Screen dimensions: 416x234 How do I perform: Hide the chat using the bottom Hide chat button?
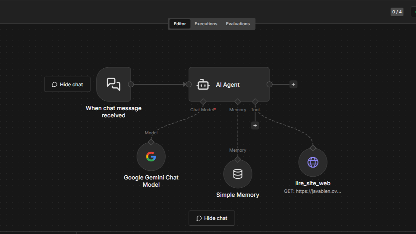pyautogui.click(x=212, y=218)
